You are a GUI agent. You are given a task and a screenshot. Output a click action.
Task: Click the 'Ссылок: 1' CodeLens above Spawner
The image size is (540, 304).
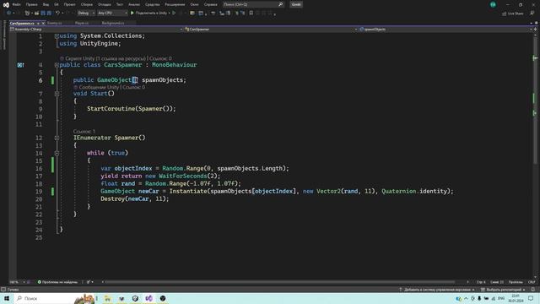pyautogui.click(x=84, y=132)
